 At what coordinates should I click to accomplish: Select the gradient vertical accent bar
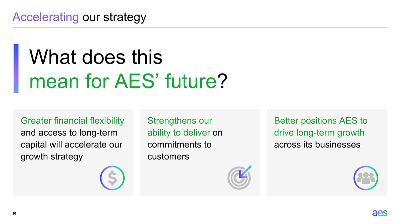16,68
